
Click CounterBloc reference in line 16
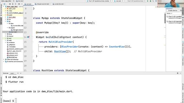117,47
